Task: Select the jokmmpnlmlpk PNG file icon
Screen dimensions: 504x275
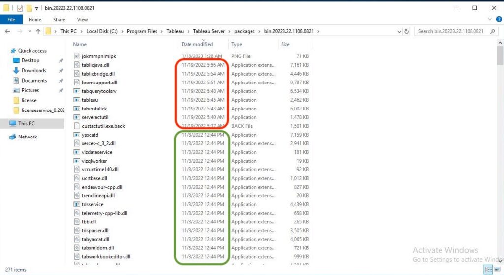Action: tap(77, 56)
